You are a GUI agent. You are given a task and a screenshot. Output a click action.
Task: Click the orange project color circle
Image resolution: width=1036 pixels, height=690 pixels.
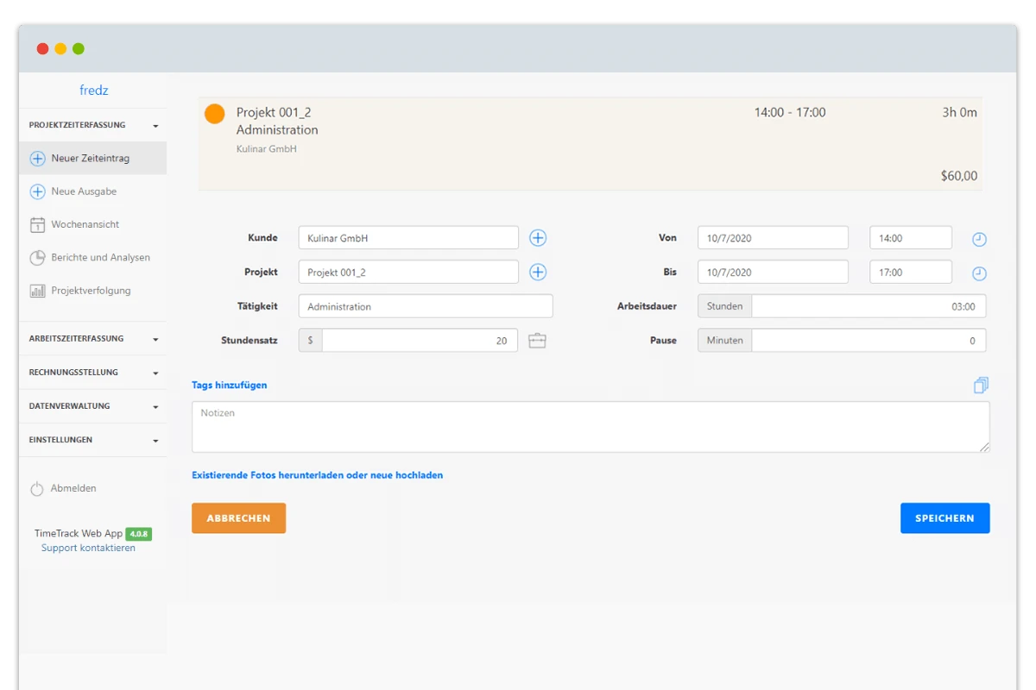[214, 114]
